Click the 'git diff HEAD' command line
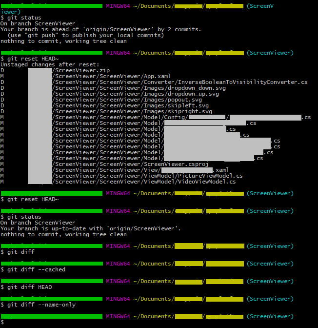 click(26, 287)
